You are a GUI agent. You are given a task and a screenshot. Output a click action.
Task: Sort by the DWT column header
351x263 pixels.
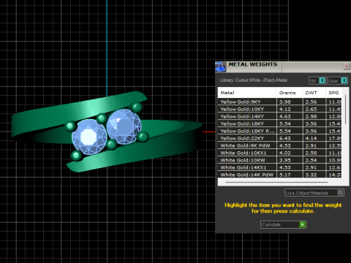coord(314,93)
